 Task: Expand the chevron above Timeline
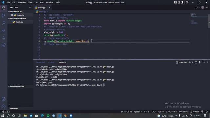pos(10,105)
